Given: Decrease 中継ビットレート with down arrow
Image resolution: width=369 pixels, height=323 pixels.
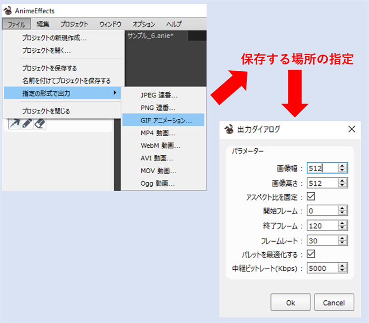Looking at the screenshot, I should [343, 270].
